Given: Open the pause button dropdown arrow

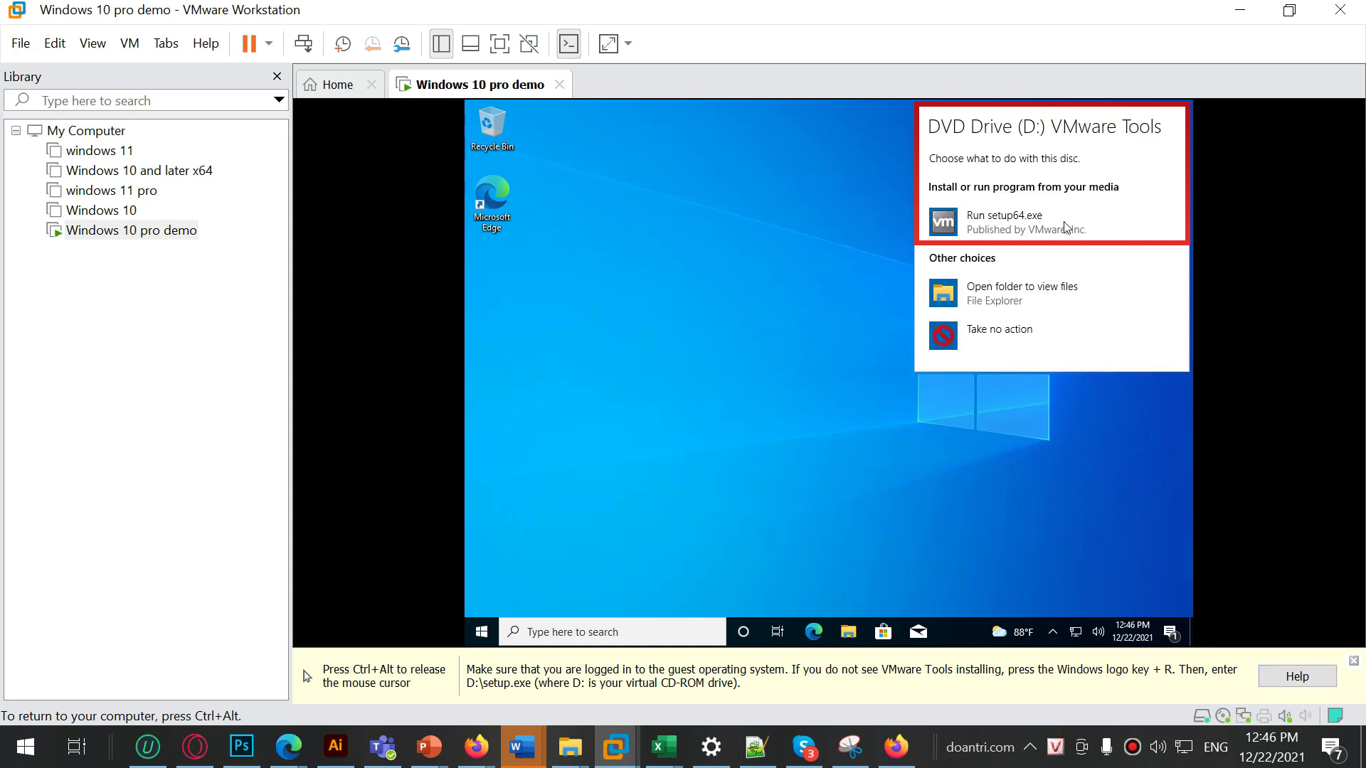Looking at the screenshot, I should pyautogui.click(x=269, y=43).
